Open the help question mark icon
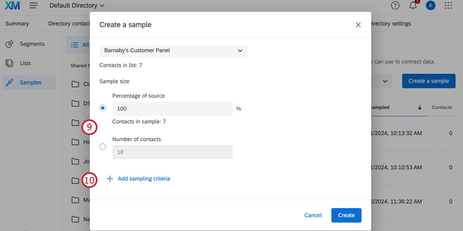 point(395,5)
